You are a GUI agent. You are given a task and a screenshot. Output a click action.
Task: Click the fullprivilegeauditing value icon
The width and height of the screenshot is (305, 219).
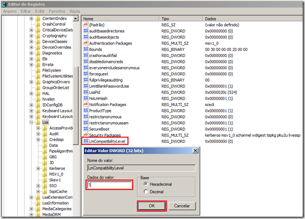pos(86,80)
